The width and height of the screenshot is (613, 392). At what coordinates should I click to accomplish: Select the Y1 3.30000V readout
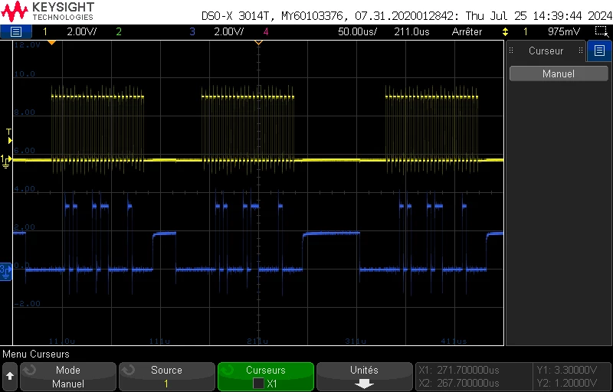[x=567, y=370]
